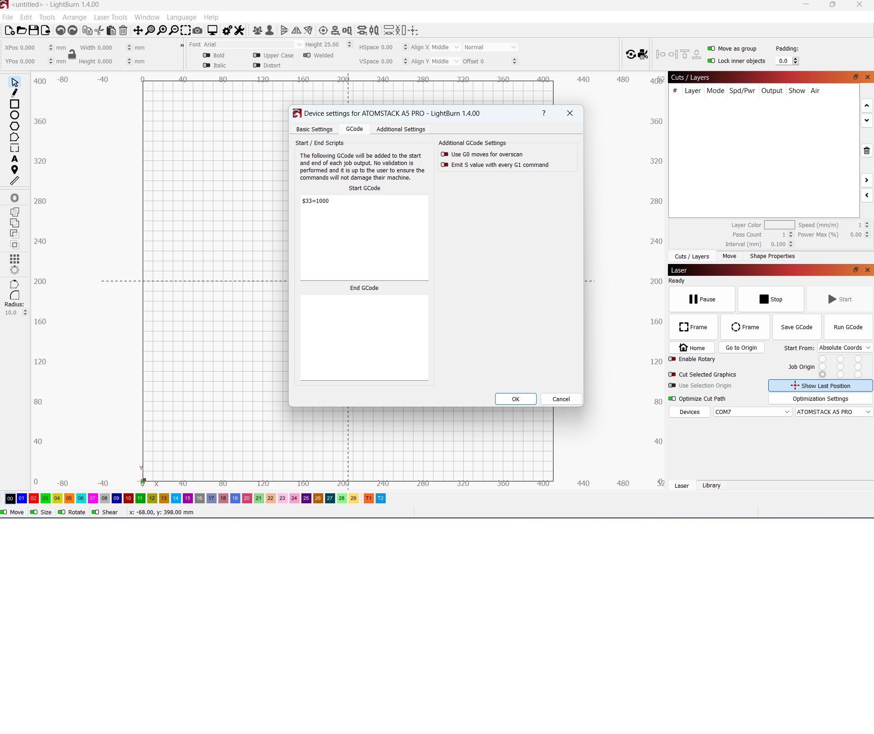Select the red 01 color swatch in the palette

tap(21, 498)
